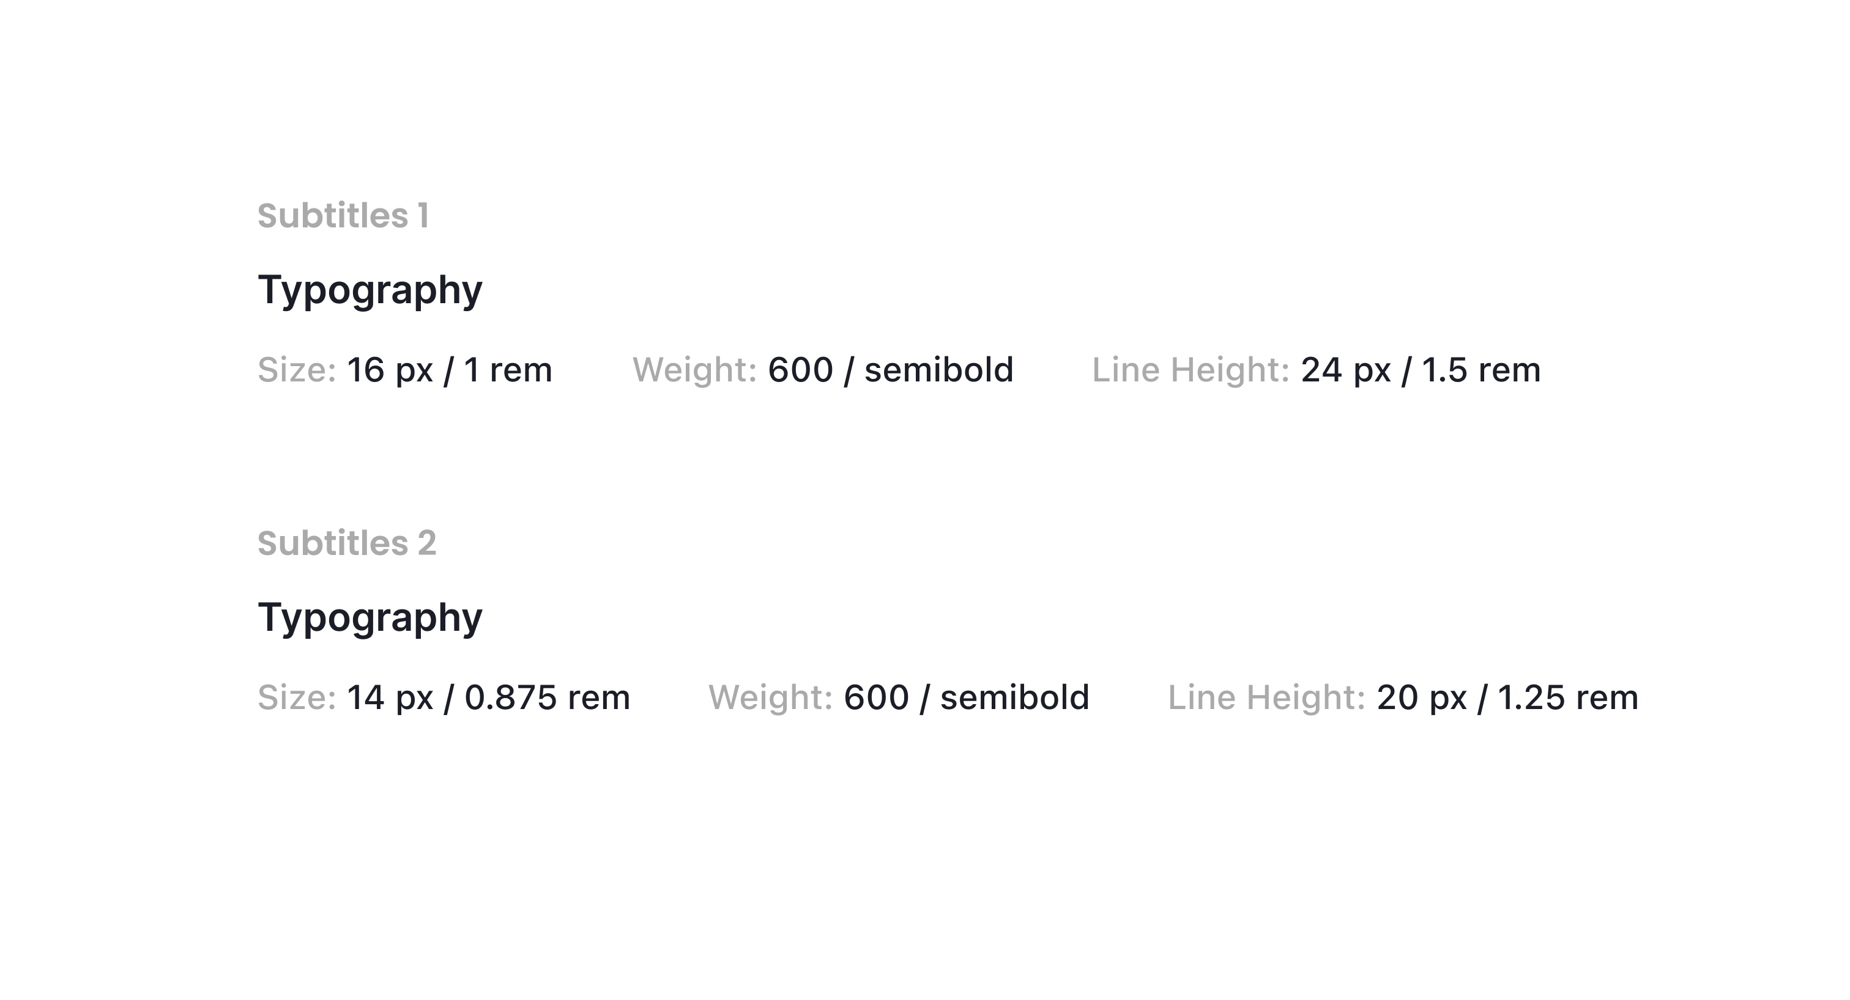This screenshot has height=1000, width=1850.
Task: Click 'Line Height:' label in Subtitles 1 row
Action: click(1191, 370)
